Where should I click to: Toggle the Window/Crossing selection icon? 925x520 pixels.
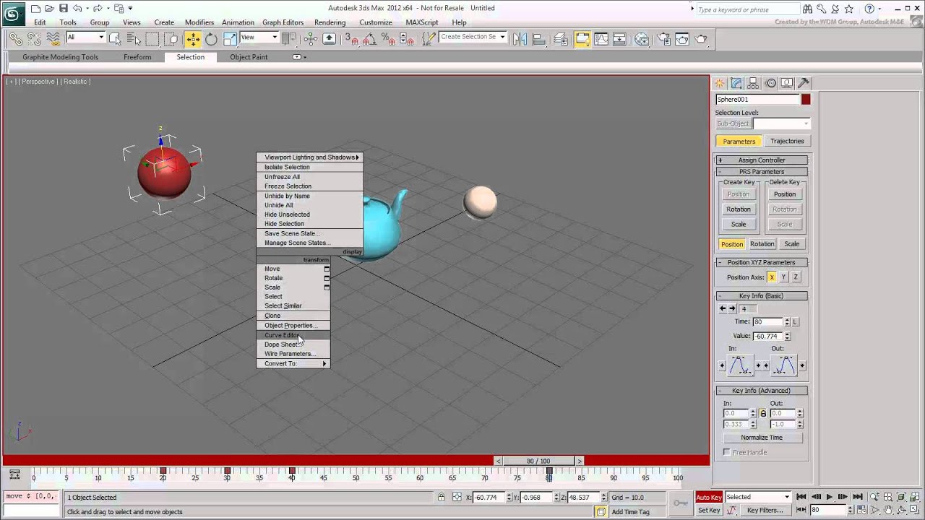171,39
